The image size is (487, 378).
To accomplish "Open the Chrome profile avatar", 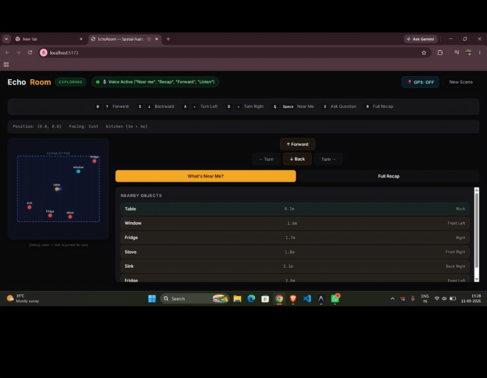I will [469, 53].
